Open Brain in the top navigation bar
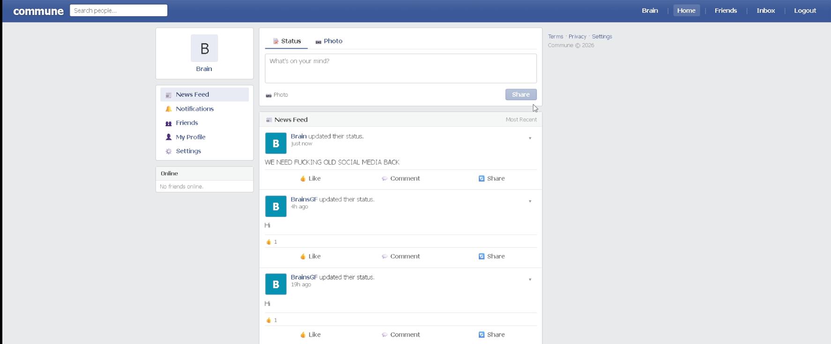831x344 pixels. (x=650, y=10)
